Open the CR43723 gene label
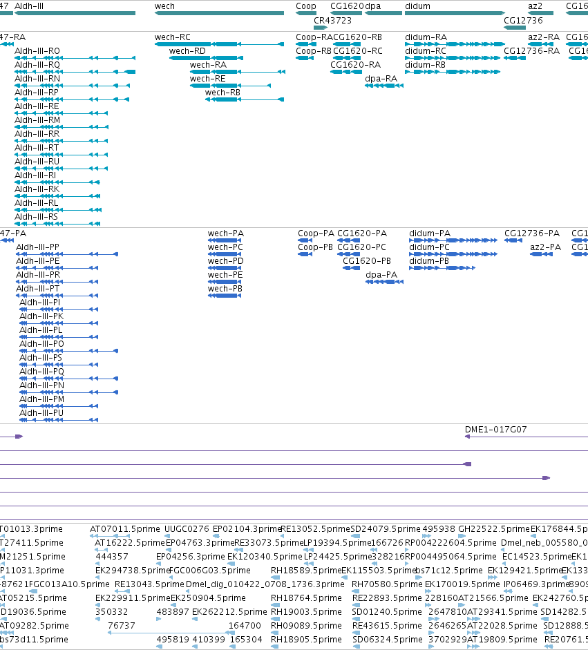588x650 pixels. 332,20
